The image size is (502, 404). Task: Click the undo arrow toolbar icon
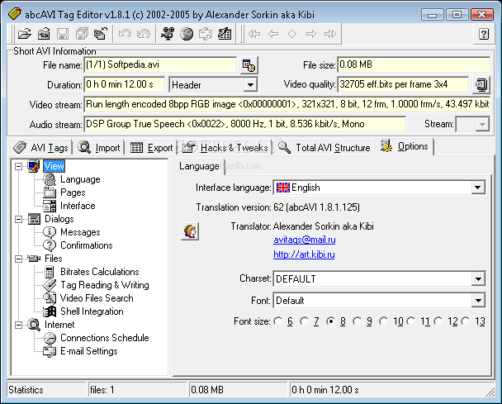(125, 34)
